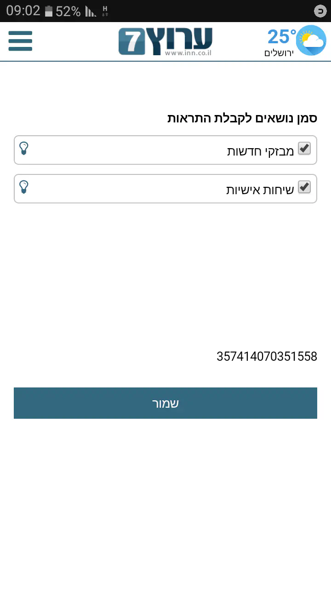Tap the mobile data H icon
Screen dimensions: 331x589
pyautogui.click(x=105, y=11)
